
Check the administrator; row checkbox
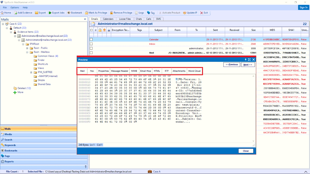[91, 48]
